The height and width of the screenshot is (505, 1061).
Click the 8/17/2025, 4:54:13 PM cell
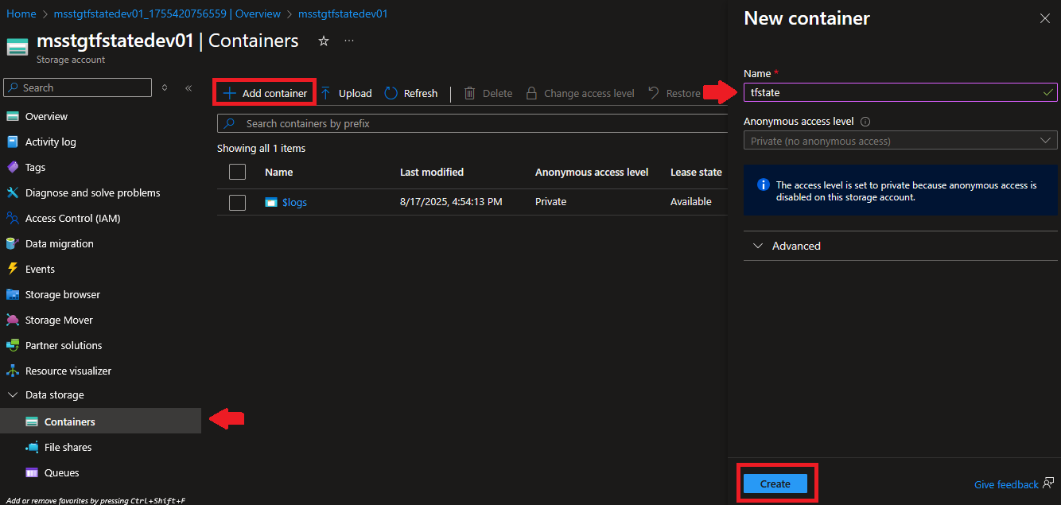point(451,202)
